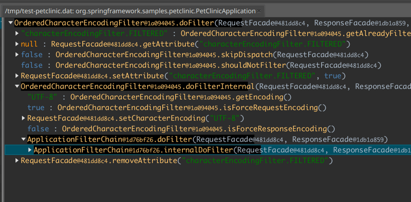Select the removeAttribute row text
411x202 pixels.
pos(177,160)
